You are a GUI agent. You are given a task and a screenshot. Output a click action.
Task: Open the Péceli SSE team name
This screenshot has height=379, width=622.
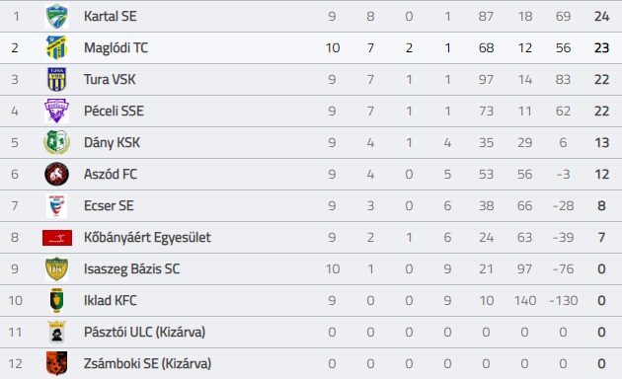click(x=114, y=111)
